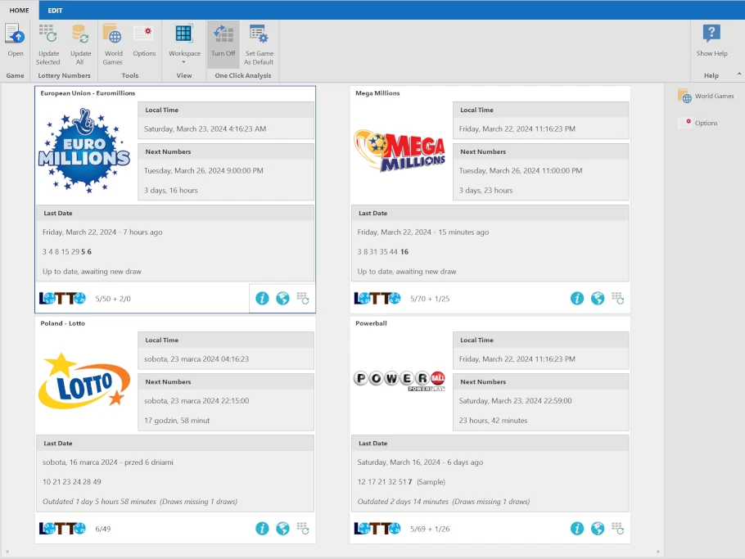Click Show Help icon
The image size is (745, 559).
(711, 41)
